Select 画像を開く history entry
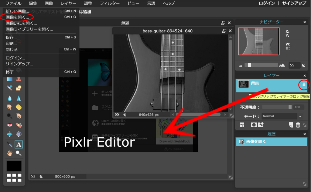Screen dimensions: 311x192 coord(272,142)
